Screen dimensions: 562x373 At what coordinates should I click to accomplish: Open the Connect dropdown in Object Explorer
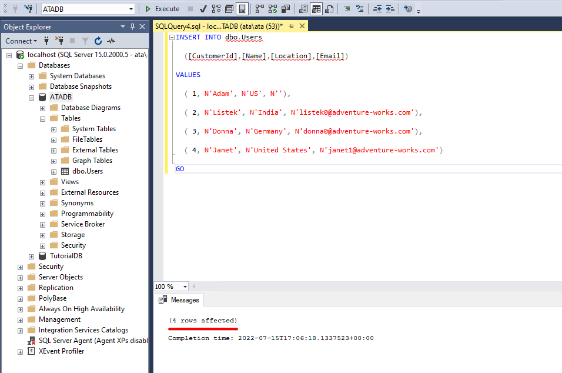click(x=21, y=41)
